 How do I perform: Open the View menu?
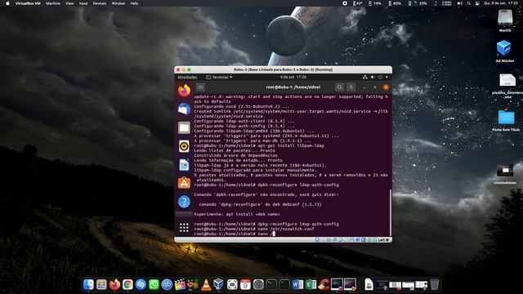point(69,3)
